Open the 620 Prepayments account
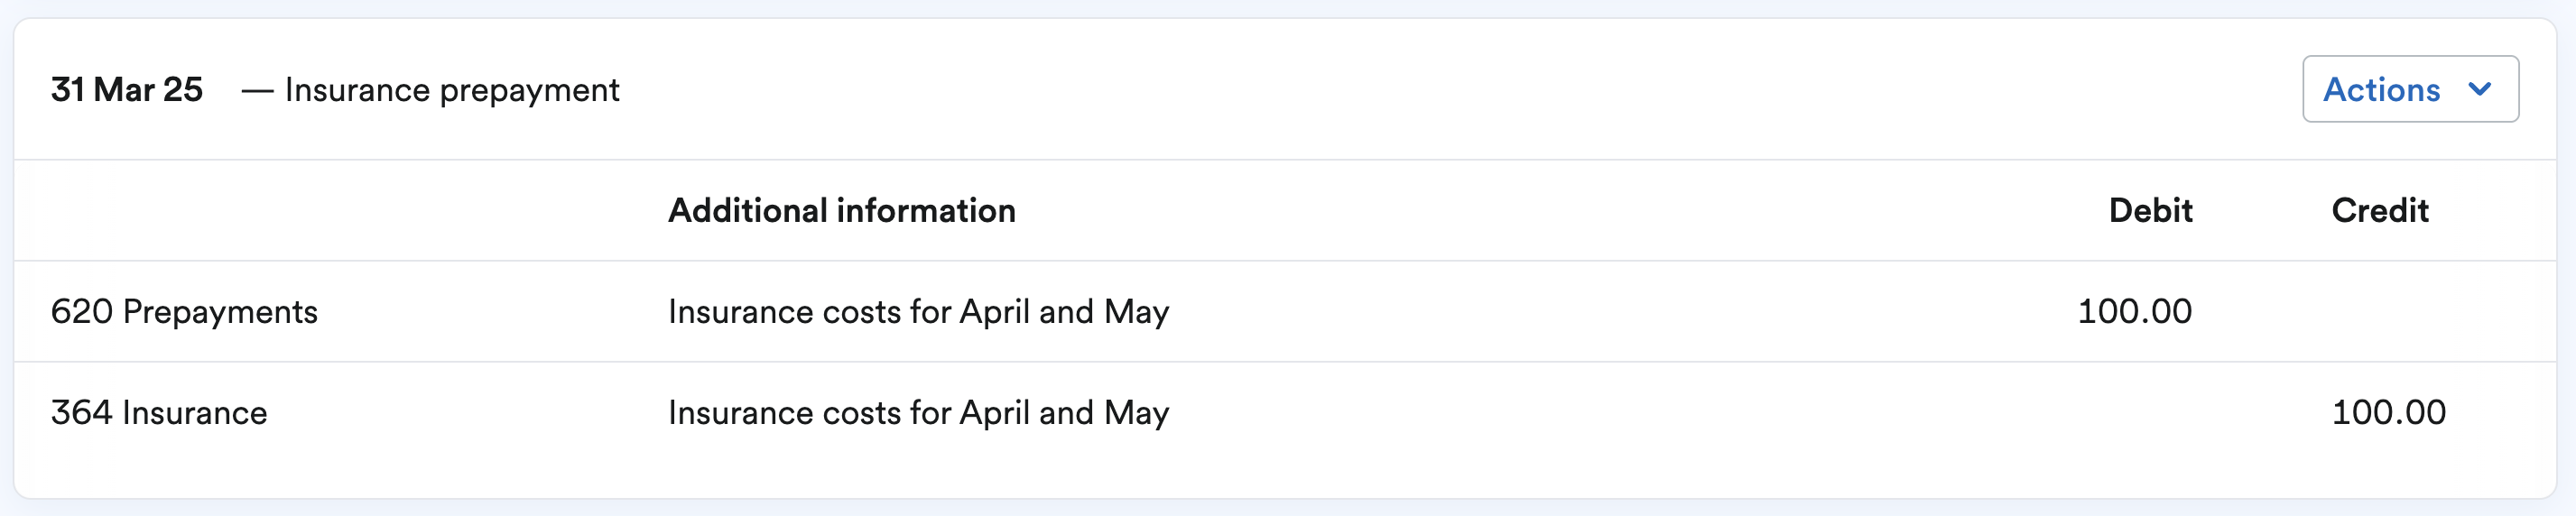Viewport: 2576px width, 516px height. click(x=184, y=312)
